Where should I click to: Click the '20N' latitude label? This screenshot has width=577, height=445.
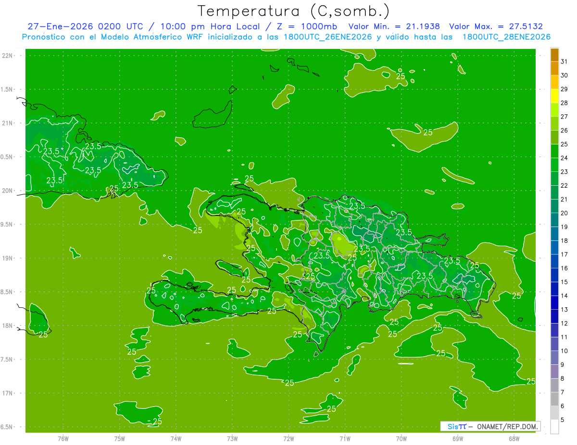point(8,191)
